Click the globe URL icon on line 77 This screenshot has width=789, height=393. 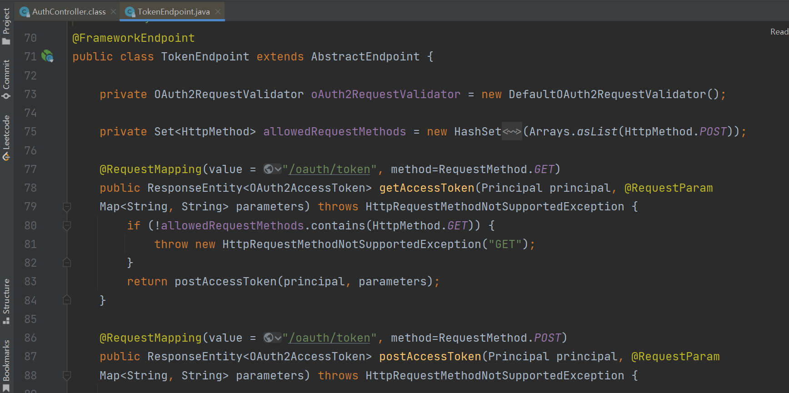pos(269,169)
